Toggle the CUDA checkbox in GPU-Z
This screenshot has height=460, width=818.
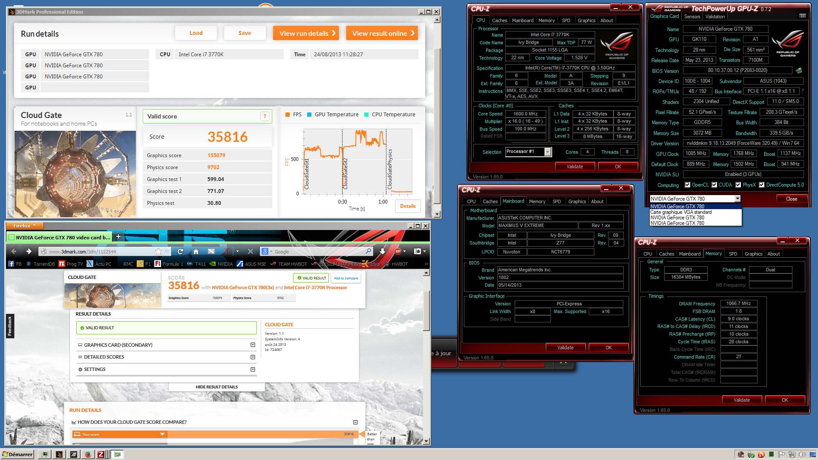(x=714, y=185)
